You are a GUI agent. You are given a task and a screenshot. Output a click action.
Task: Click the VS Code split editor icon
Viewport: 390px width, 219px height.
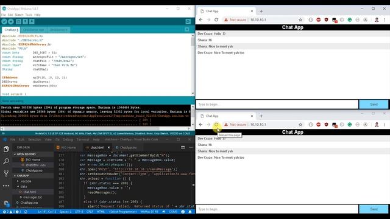coord(183,147)
